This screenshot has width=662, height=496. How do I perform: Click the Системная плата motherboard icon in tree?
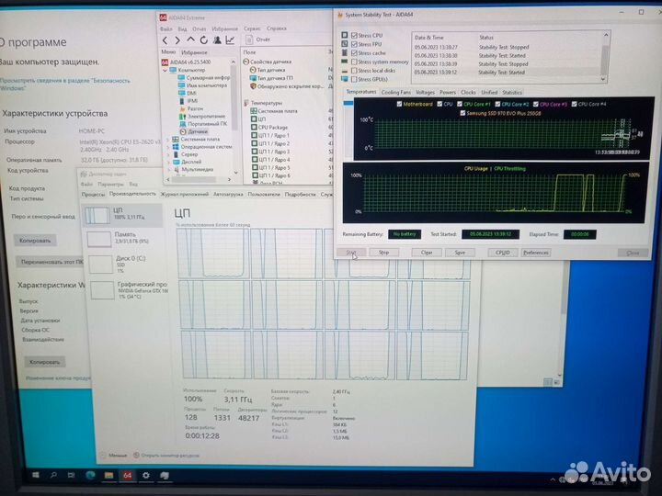(176, 139)
